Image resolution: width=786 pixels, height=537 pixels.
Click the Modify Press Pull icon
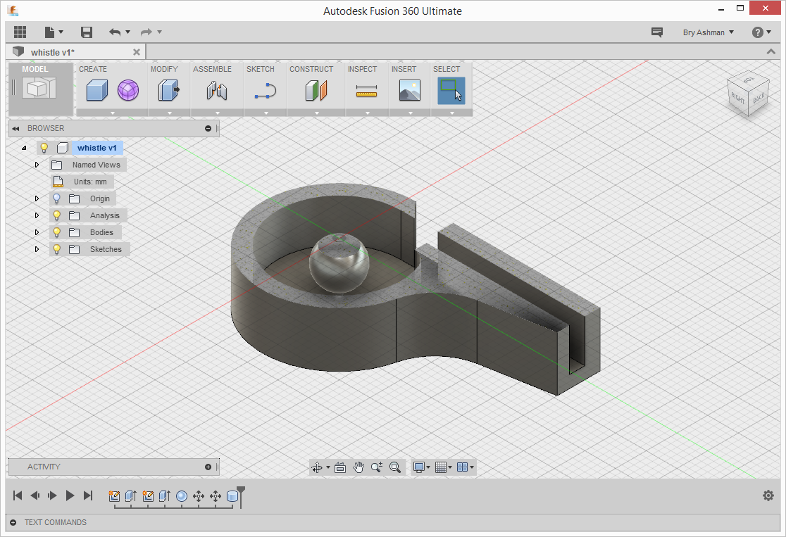click(x=169, y=90)
